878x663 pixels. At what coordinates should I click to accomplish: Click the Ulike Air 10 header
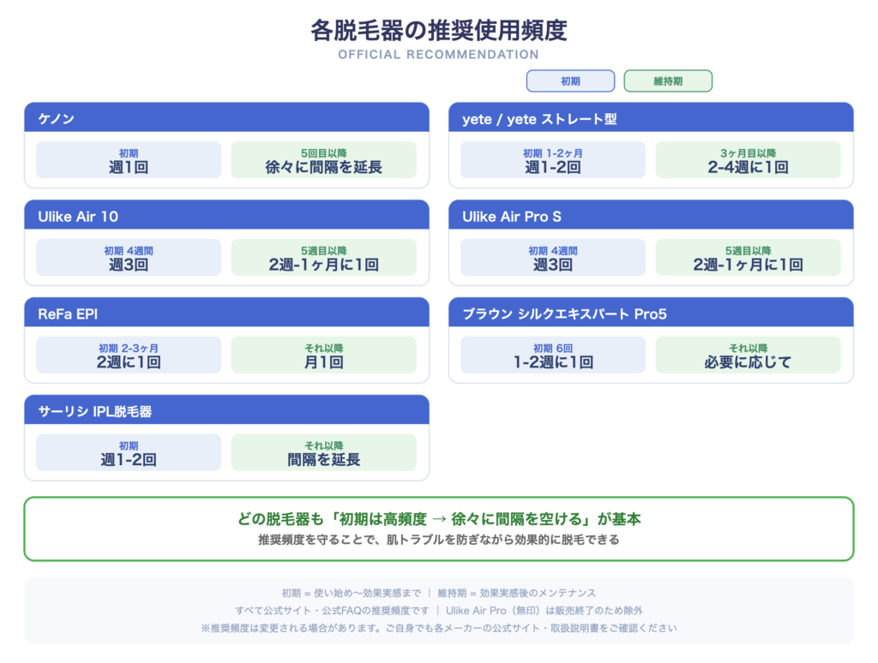click(226, 215)
